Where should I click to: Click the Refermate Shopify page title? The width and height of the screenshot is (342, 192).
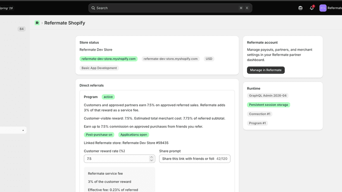point(64,23)
